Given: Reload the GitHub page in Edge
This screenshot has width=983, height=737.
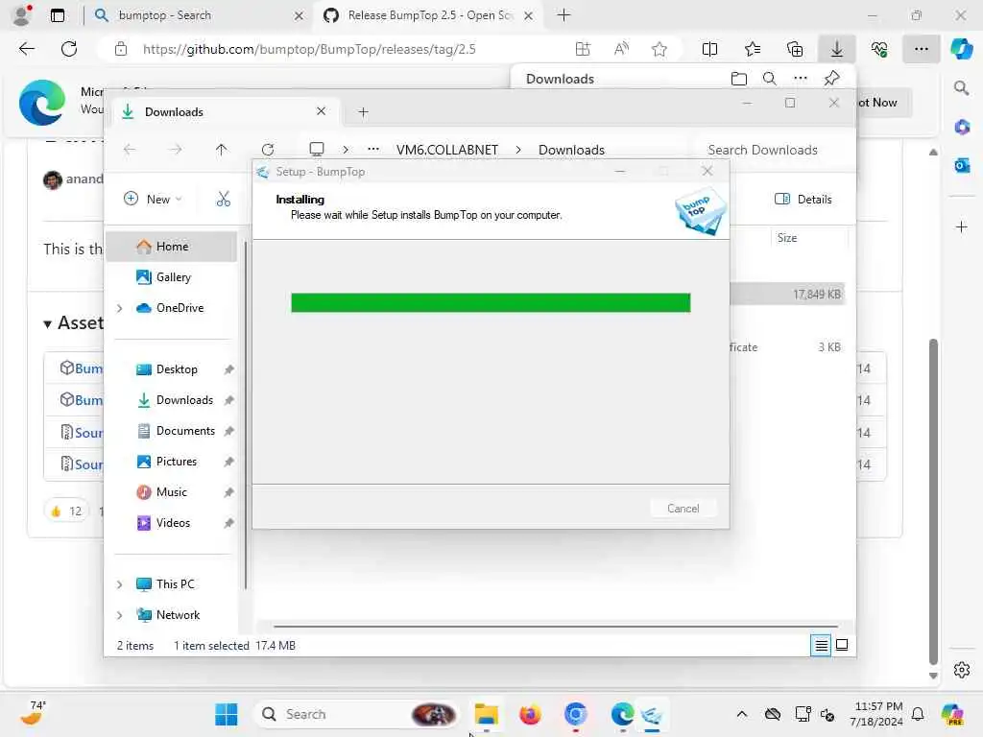Looking at the screenshot, I should [x=69, y=49].
